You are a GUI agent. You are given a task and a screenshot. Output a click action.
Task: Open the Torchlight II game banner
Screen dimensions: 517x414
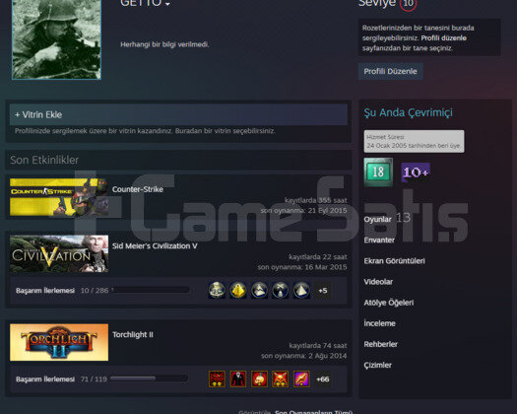[59, 342]
